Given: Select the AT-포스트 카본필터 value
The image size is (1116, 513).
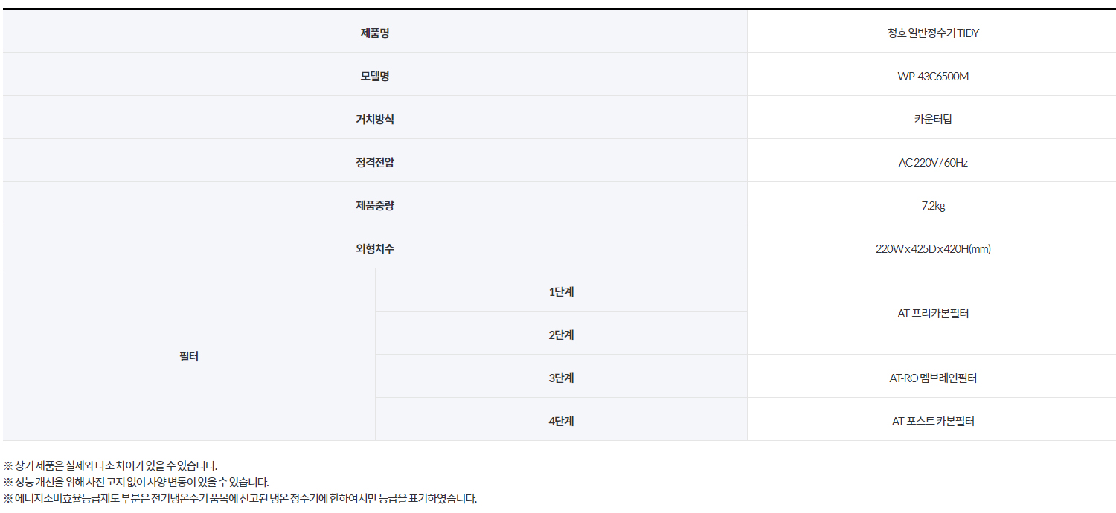Looking at the screenshot, I should [x=933, y=421].
